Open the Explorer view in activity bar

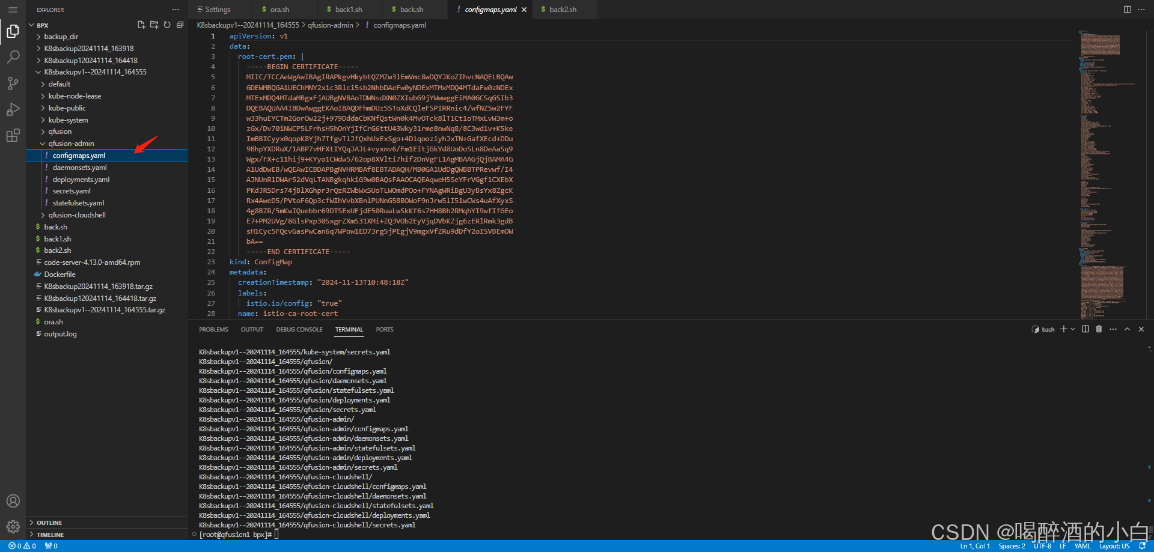click(13, 31)
